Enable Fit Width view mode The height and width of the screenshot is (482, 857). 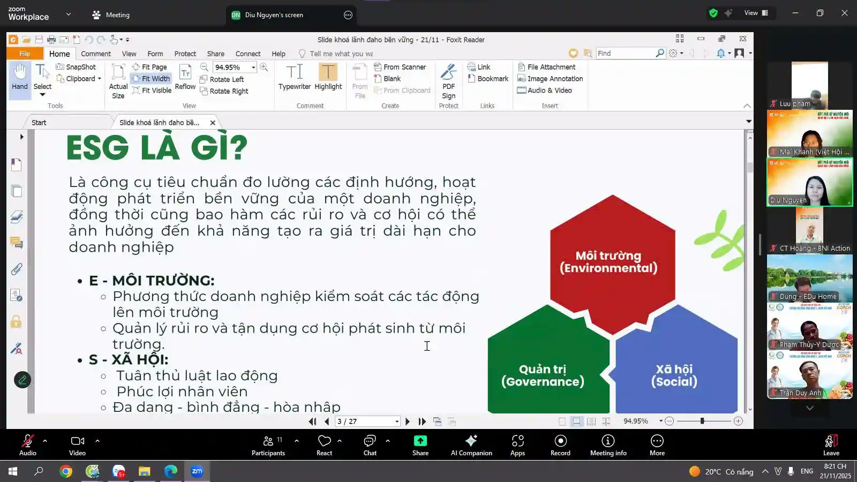[151, 79]
